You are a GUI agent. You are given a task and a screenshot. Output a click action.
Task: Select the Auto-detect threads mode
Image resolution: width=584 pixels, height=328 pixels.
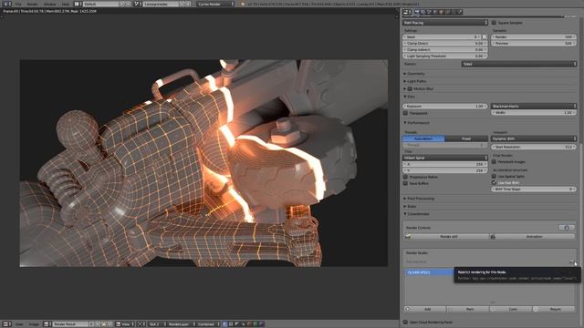[423, 138]
